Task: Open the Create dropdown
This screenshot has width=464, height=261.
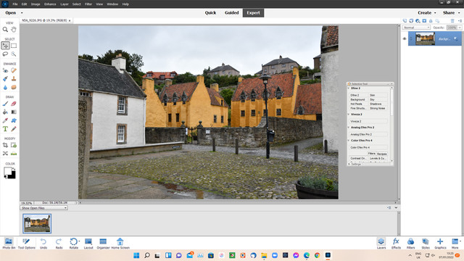Action: 427,13
